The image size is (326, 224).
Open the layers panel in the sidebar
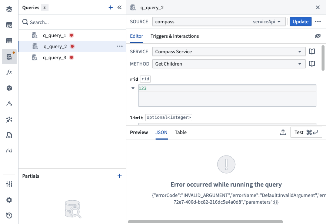point(9,9)
